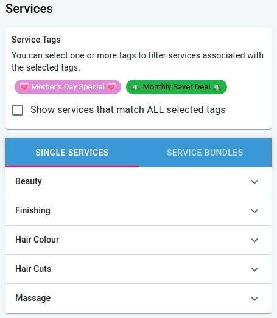This screenshot has height=318, width=277.
Task: Click the chevron arrow beside Hair Cuts
Action: [254, 269]
